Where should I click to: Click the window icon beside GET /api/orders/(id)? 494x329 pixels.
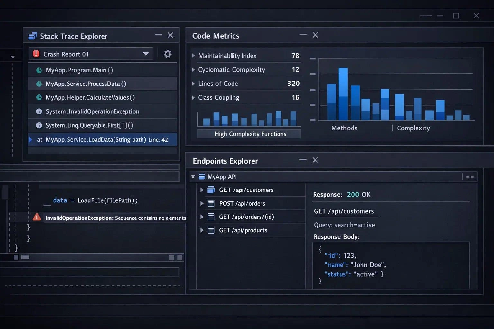211,217
